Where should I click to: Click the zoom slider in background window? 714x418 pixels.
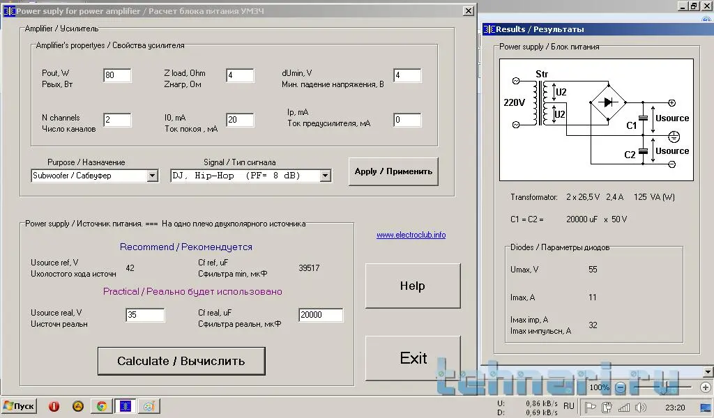(664, 387)
